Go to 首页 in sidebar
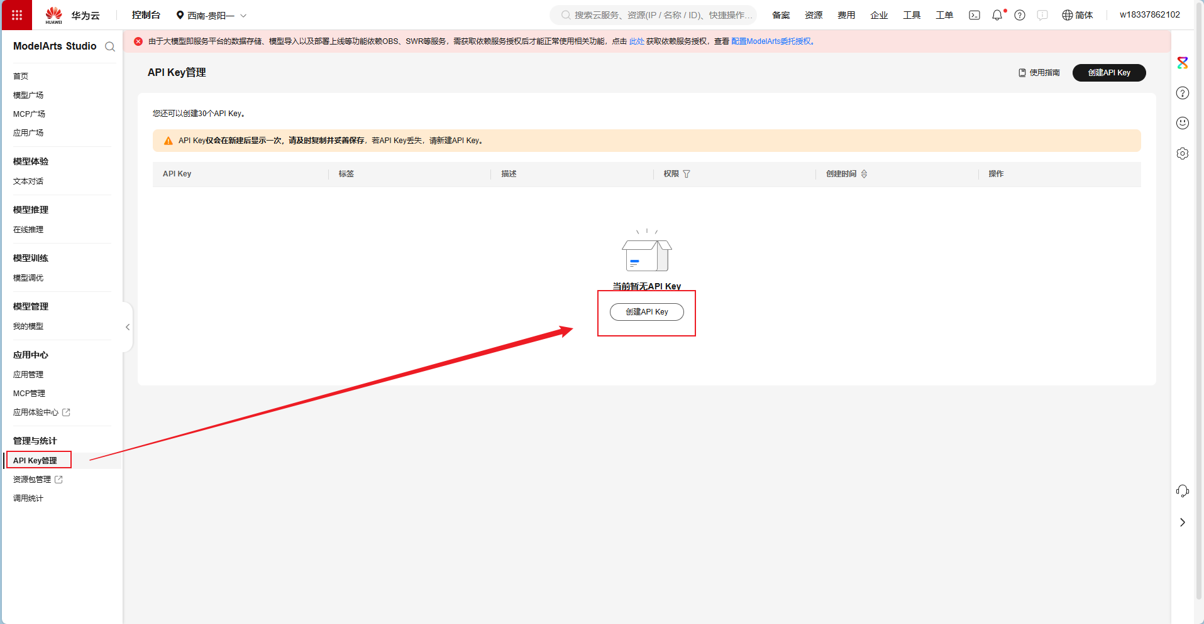The width and height of the screenshot is (1204, 624). click(x=21, y=76)
